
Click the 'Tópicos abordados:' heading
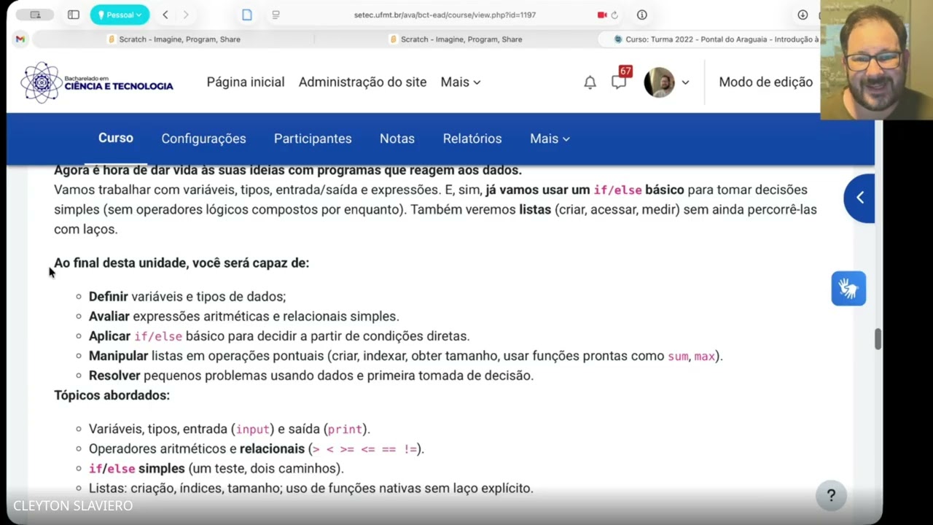coord(112,395)
